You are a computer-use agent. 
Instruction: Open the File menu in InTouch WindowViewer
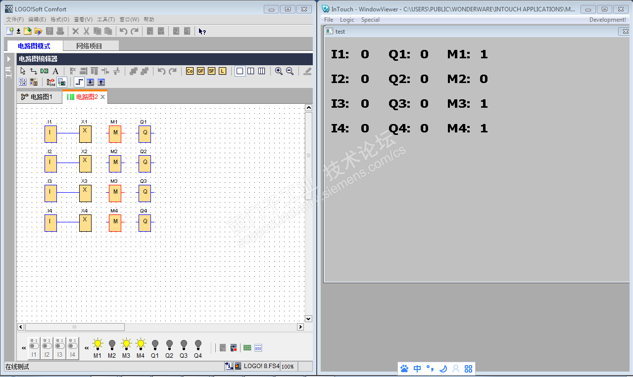click(329, 20)
